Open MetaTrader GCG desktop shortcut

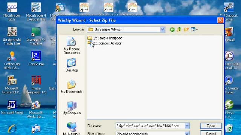point(12,12)
